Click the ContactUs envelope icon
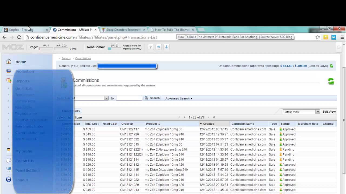This screenshot has height=194, width=346. (x=9, y=160)
